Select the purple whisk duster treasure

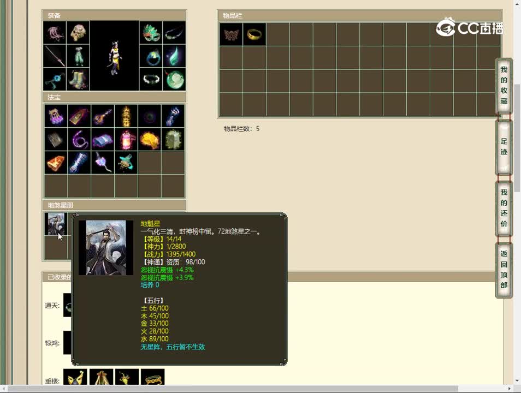[x=103, y=163]
